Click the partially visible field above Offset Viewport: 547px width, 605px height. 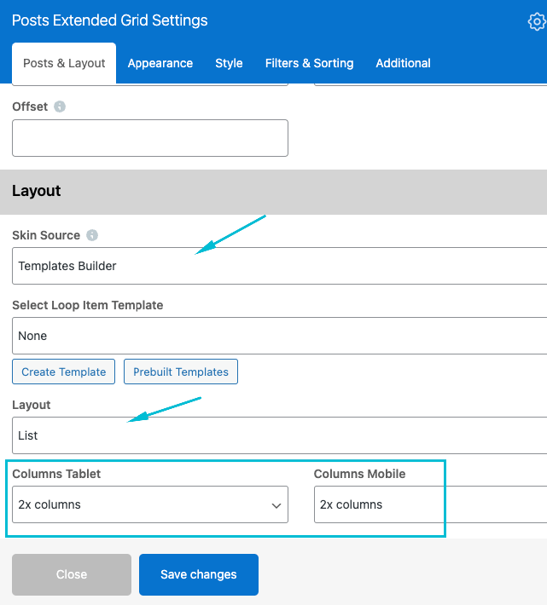click(150, 85)
